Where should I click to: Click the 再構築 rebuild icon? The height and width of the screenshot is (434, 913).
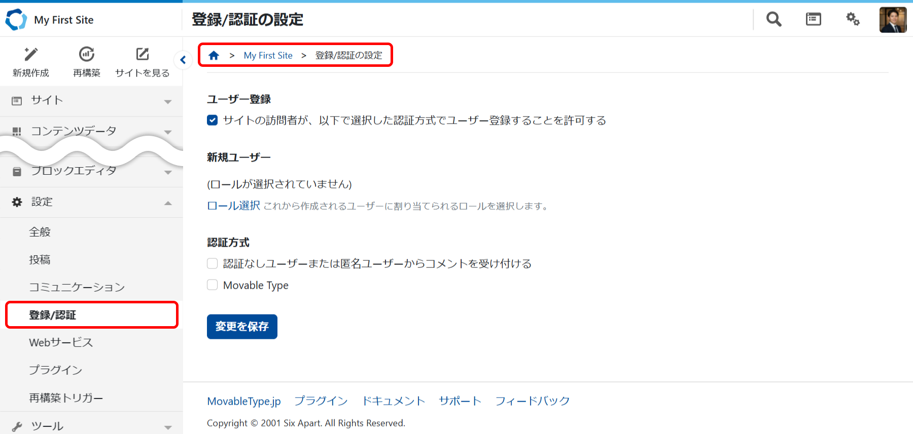(x=87, y=54)
